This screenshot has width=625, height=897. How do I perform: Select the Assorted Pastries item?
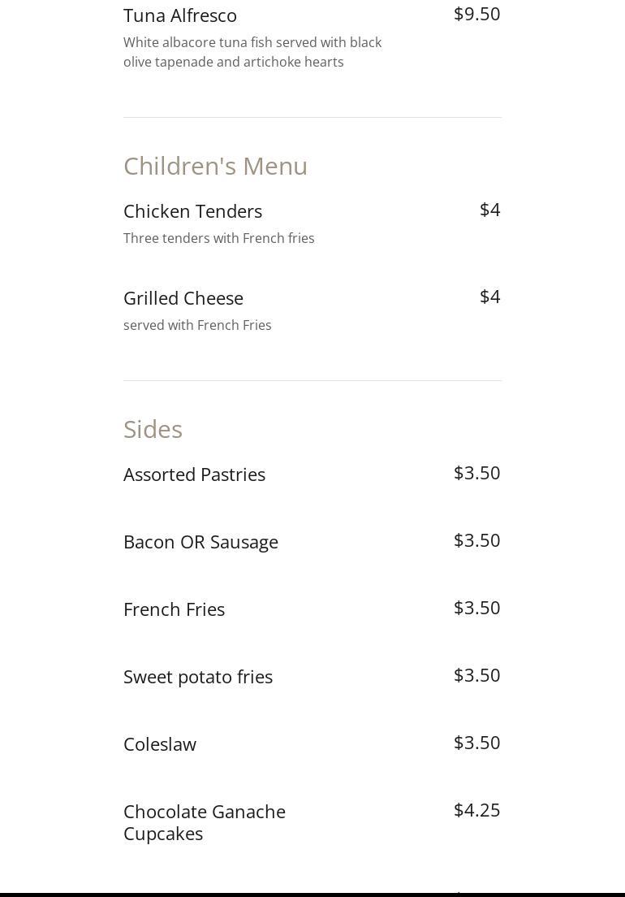(194, 474)
